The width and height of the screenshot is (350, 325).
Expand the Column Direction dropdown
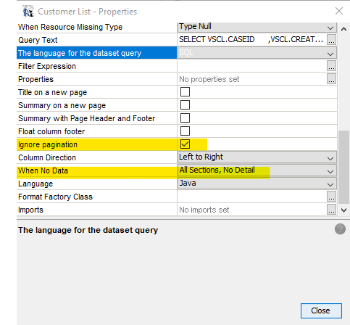257,157
